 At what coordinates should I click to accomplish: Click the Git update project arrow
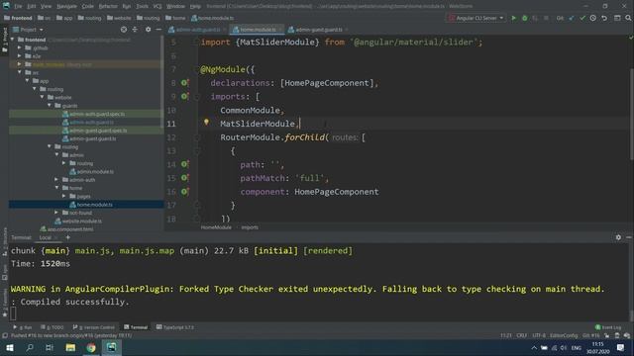(x=572, y=18)
